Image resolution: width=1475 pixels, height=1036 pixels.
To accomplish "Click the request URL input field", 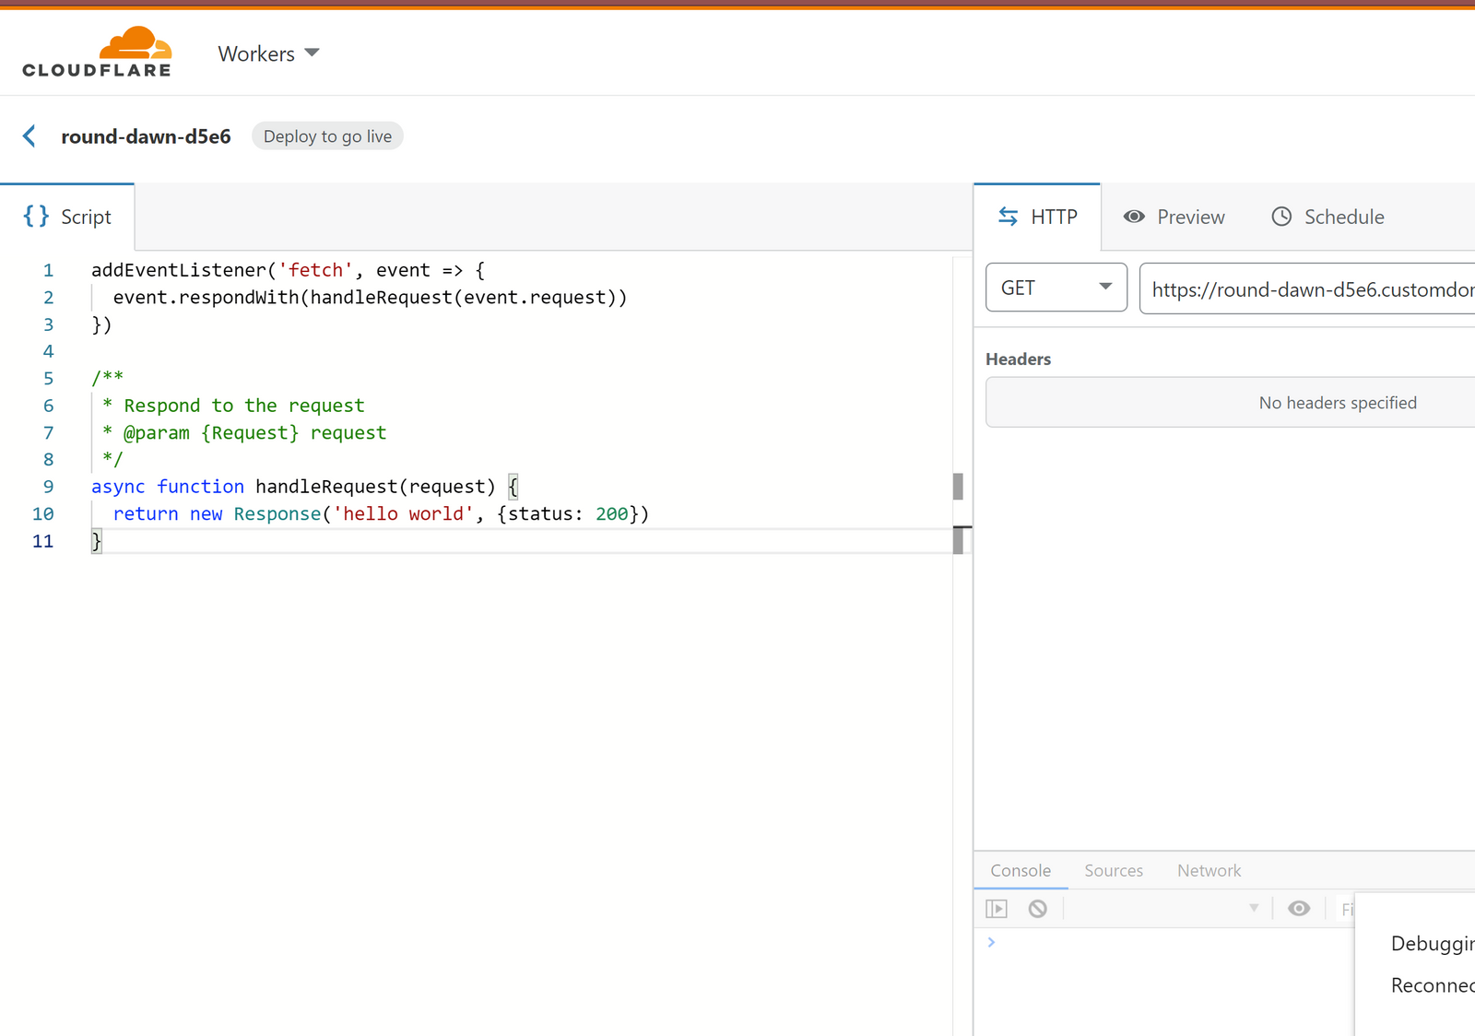I will tap(1309, 288).
